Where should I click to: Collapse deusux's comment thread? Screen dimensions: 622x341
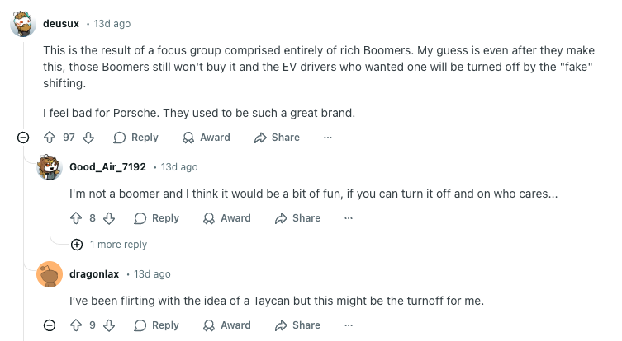(23, 138)
